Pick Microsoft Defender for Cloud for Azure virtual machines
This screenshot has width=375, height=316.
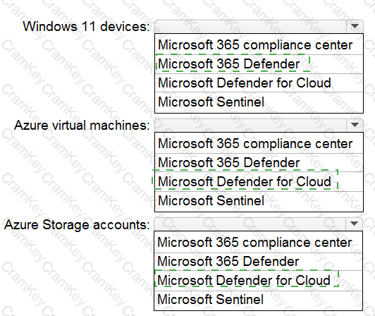[259, 182]
